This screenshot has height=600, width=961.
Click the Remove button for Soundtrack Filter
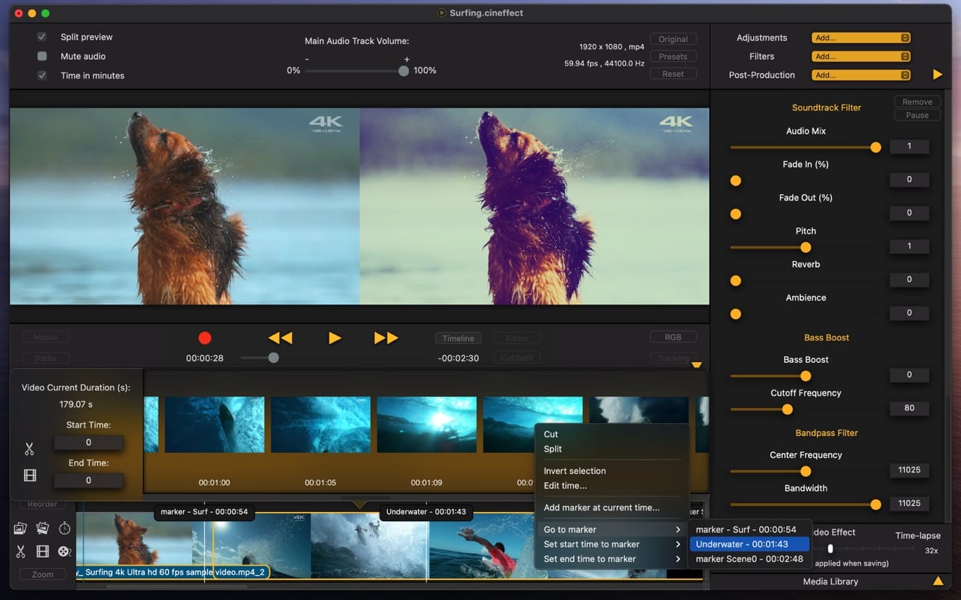click(x=917, y=101)
